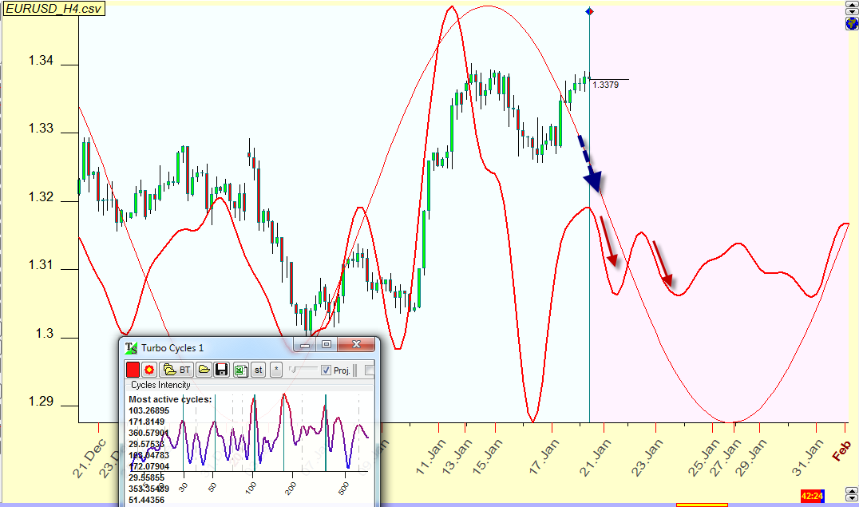Click the small icon above the globe

(851, 10)
